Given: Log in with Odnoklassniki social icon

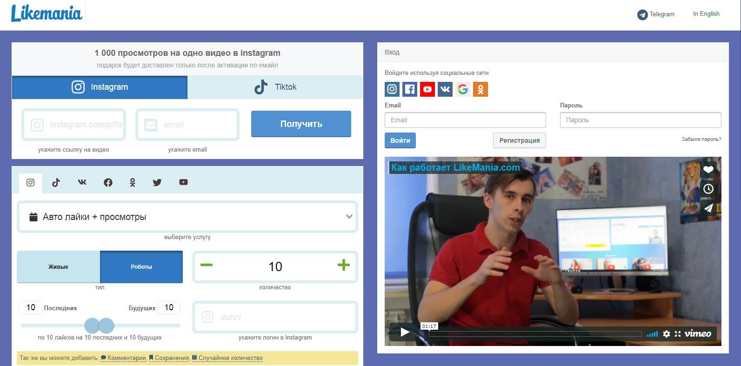Looking at the screenshot, I should (481, 89).
